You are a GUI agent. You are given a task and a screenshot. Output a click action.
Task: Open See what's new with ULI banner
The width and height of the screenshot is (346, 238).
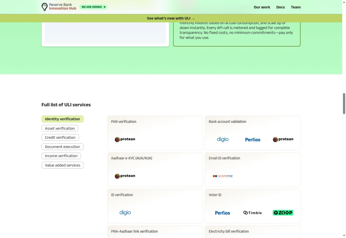click(171, 18)
